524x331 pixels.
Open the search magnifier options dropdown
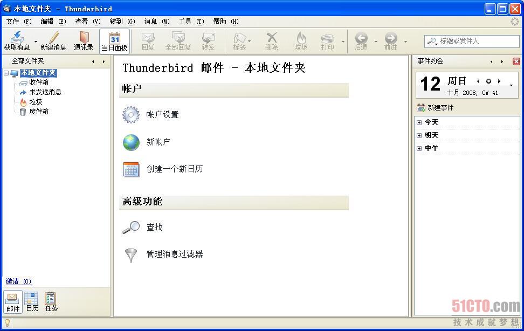click(432, 42)
